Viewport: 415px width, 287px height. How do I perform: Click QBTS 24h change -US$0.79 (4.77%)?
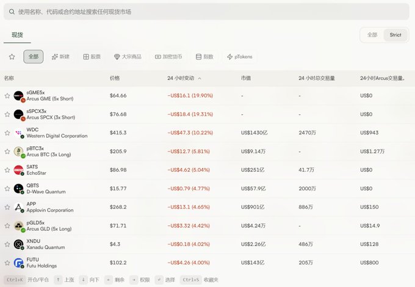[x=189, y=189]
